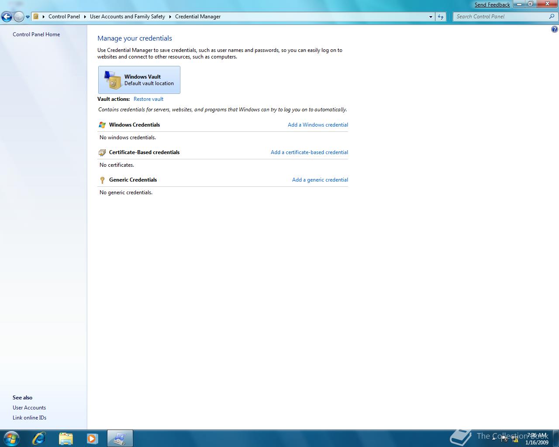
Task: Minimize the Credential Manager window
Action: [x=519, y=4]
